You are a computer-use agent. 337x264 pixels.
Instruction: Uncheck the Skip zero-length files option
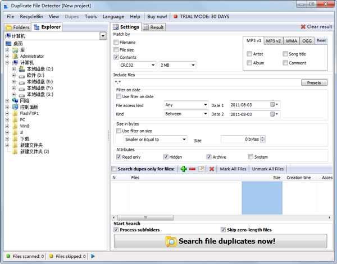[x=223, y=230]
